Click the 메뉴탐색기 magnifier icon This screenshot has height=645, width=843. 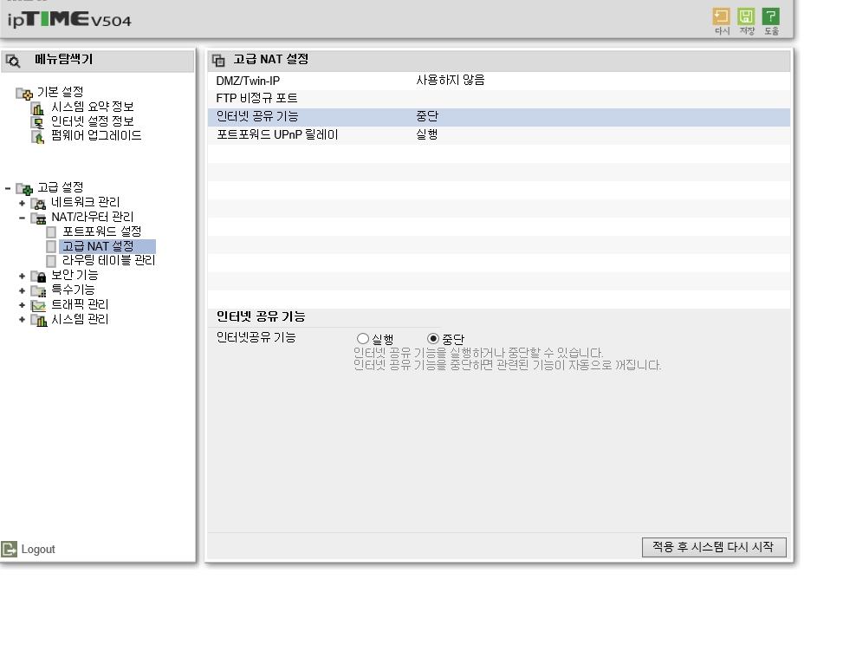[x=14, y=61]
